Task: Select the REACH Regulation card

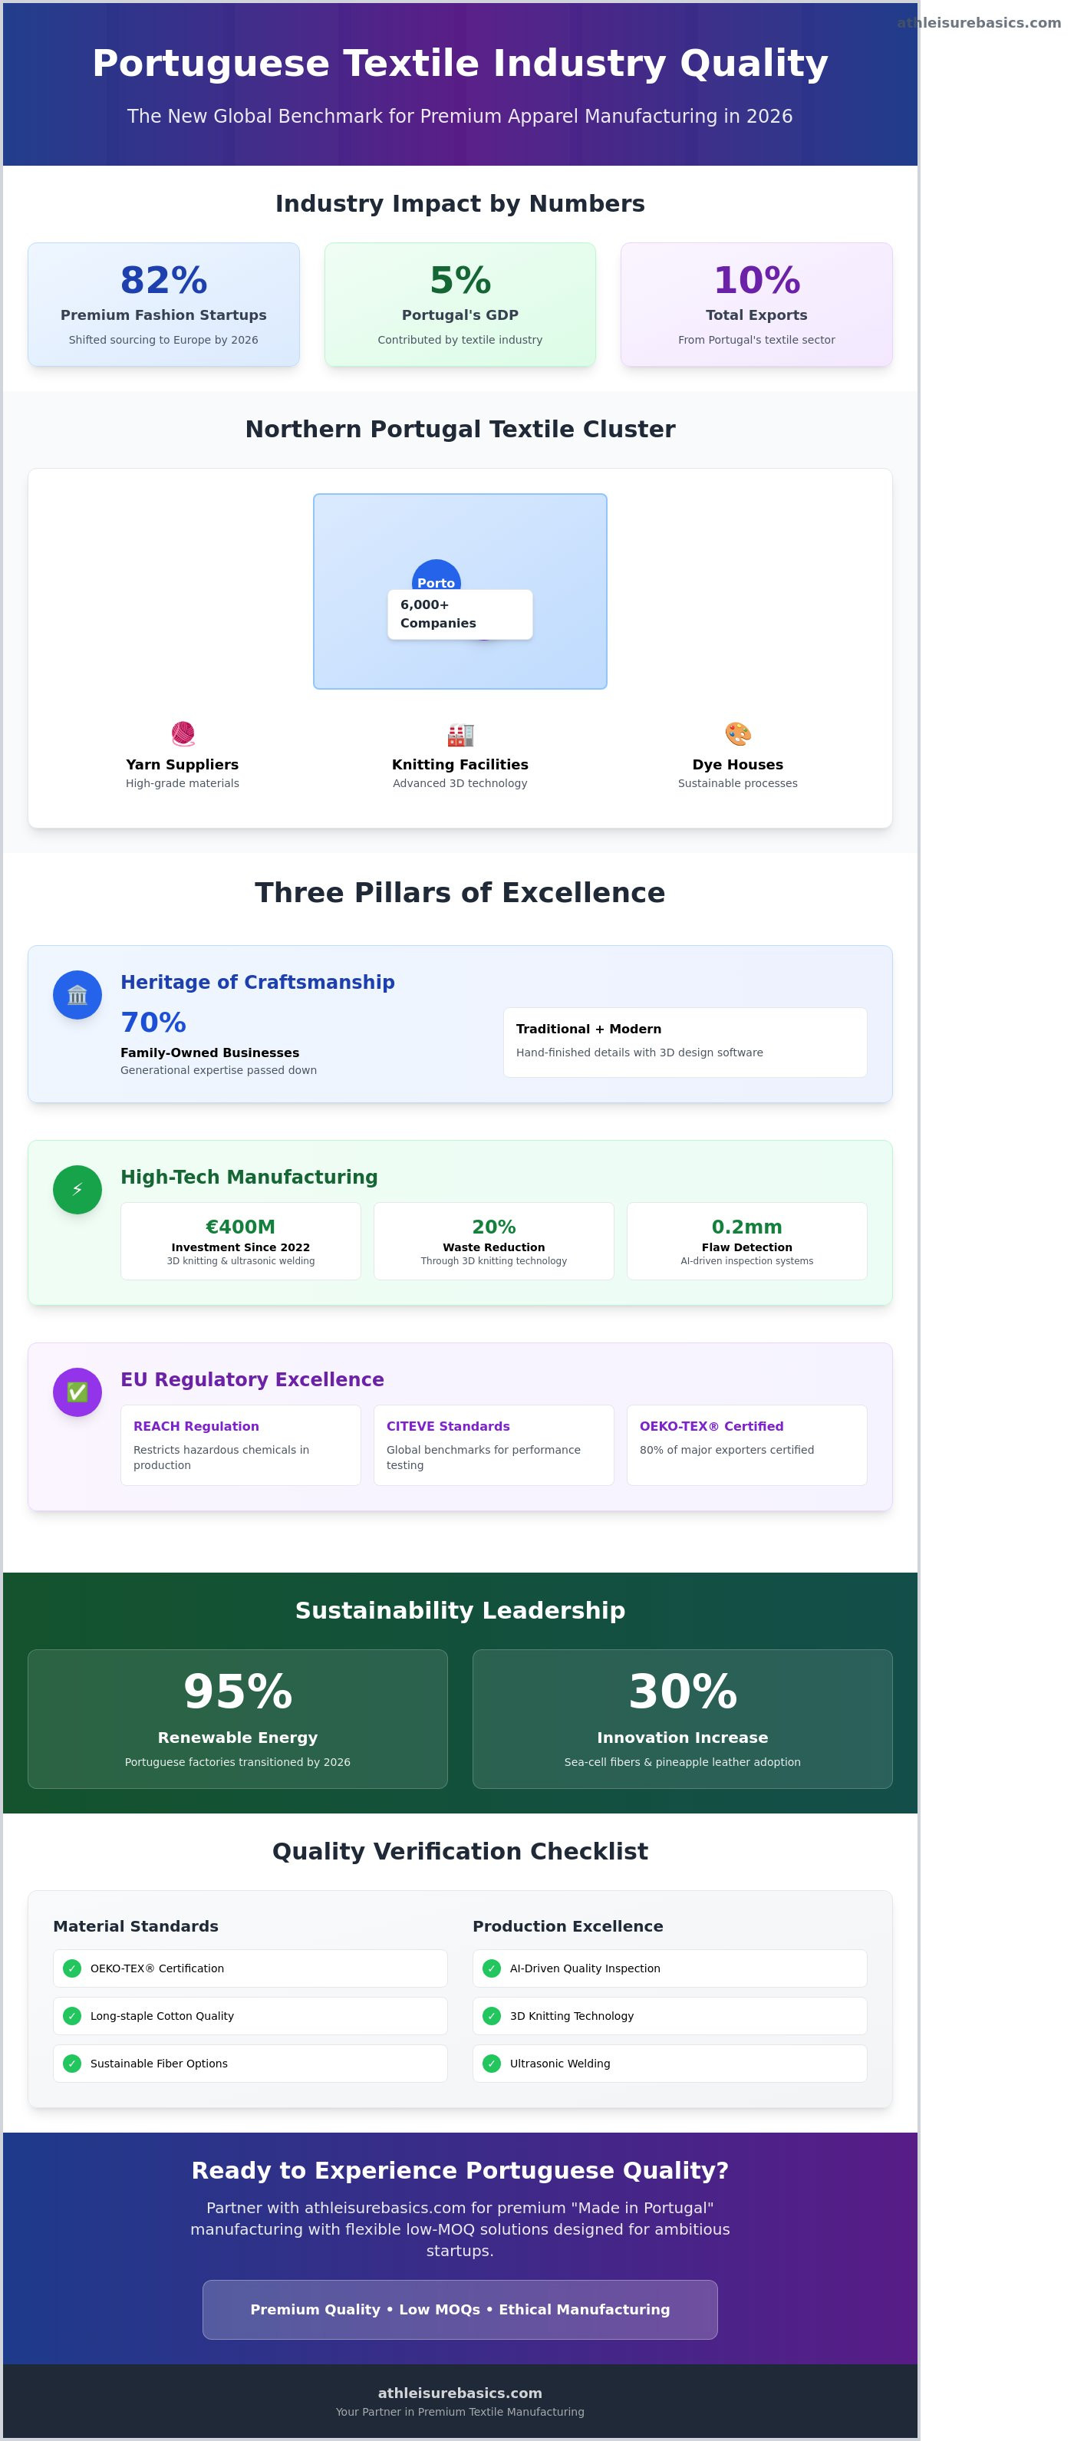Action: (x=241, y=1445)
